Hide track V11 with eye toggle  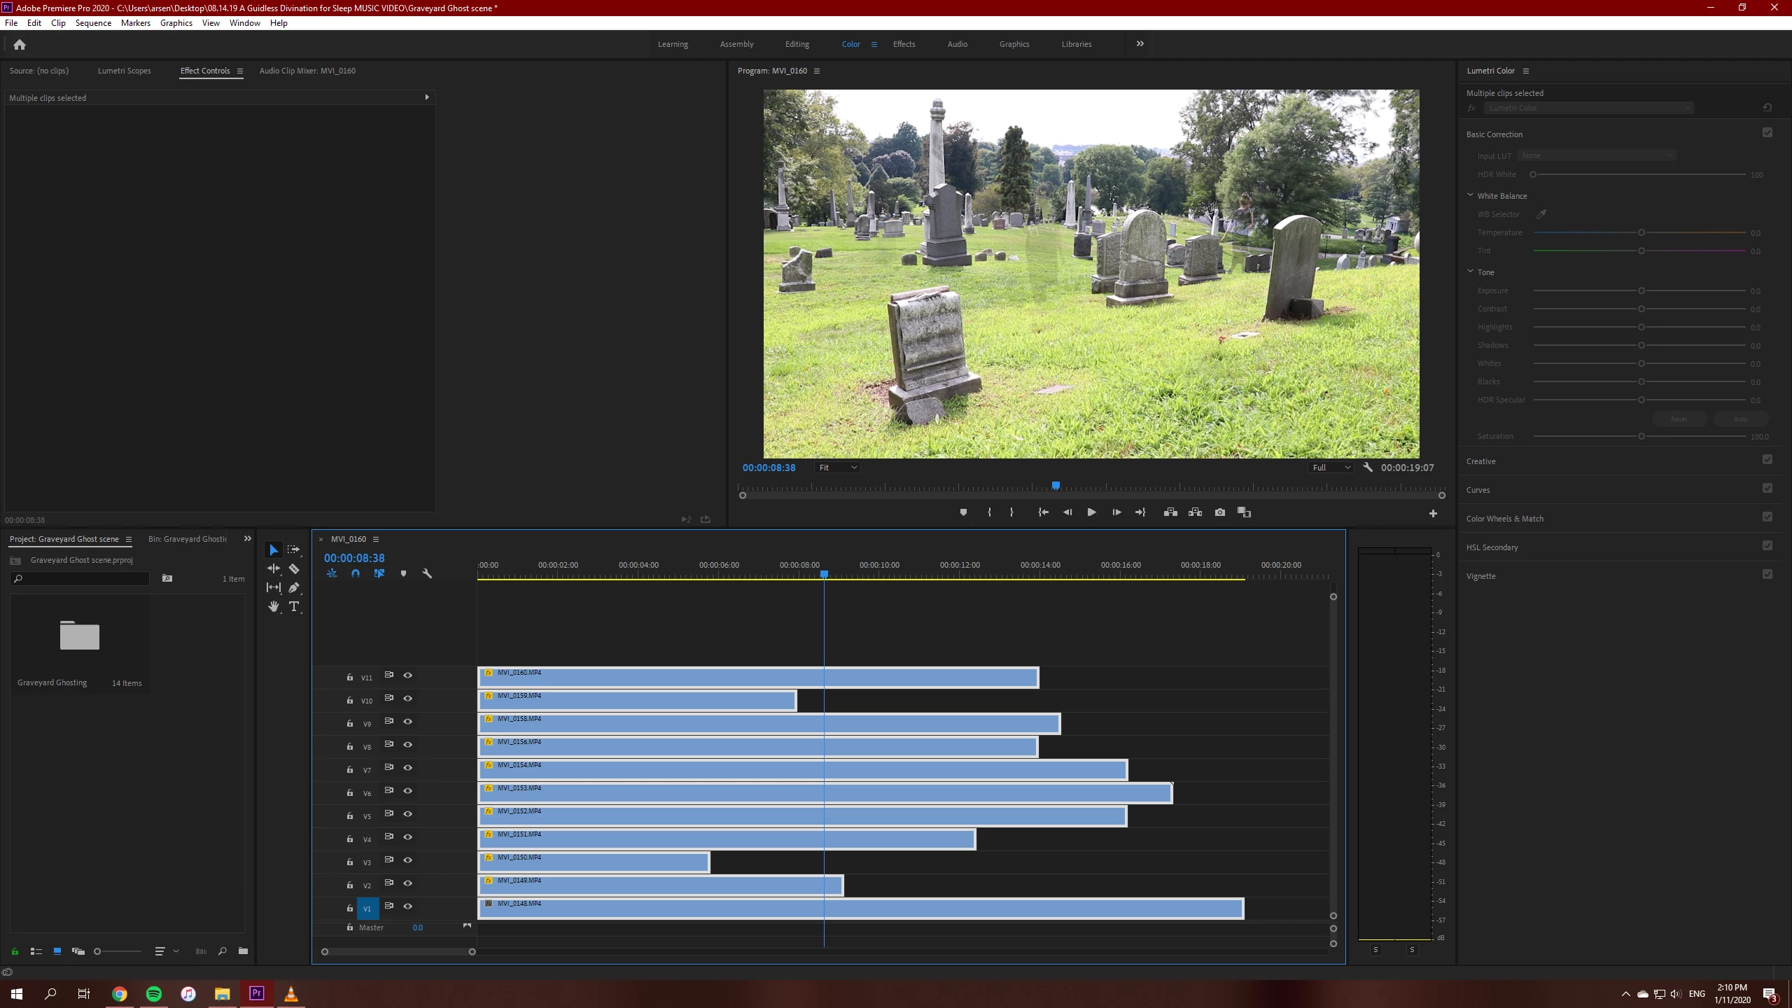(x=407, y=675)
